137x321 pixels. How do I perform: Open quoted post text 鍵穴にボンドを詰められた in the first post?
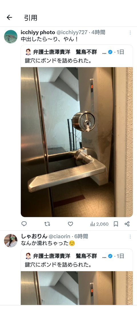click(58, 61)
